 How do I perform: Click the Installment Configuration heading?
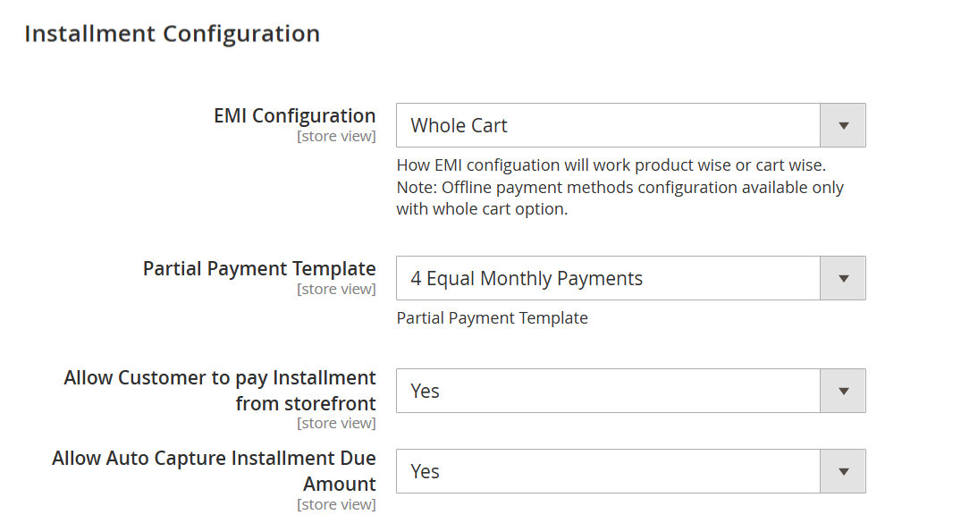(x=173, y=33)
